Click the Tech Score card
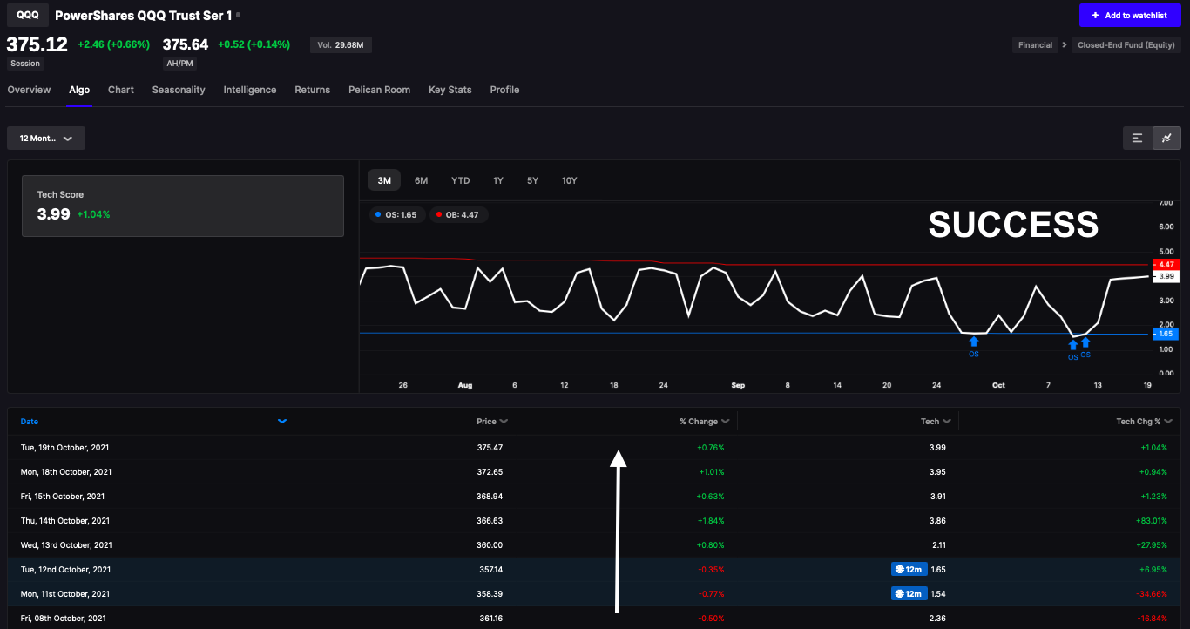The image size is (1190, 629). (183, 206)
